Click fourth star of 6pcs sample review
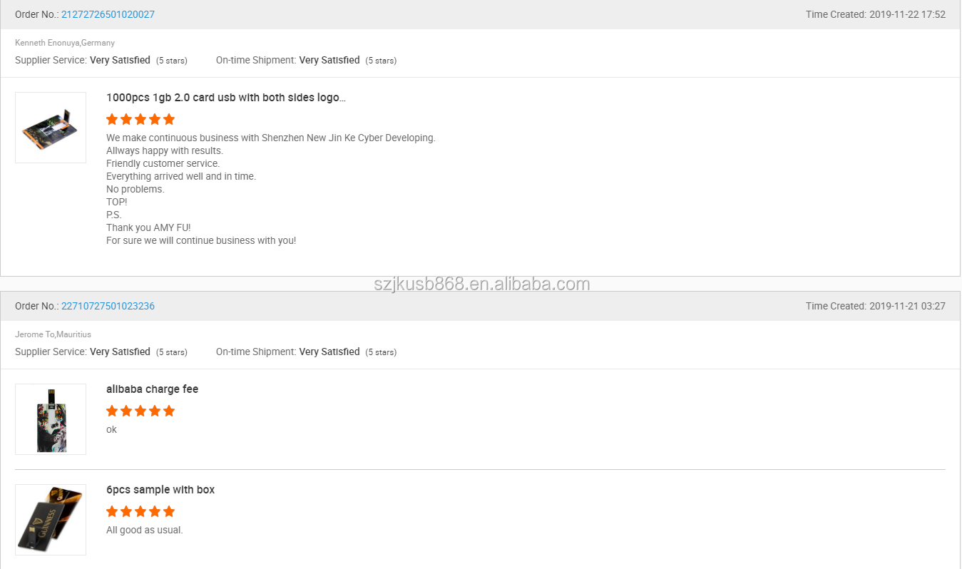Viewport: 962px width, 569px height. coord(155,511)
